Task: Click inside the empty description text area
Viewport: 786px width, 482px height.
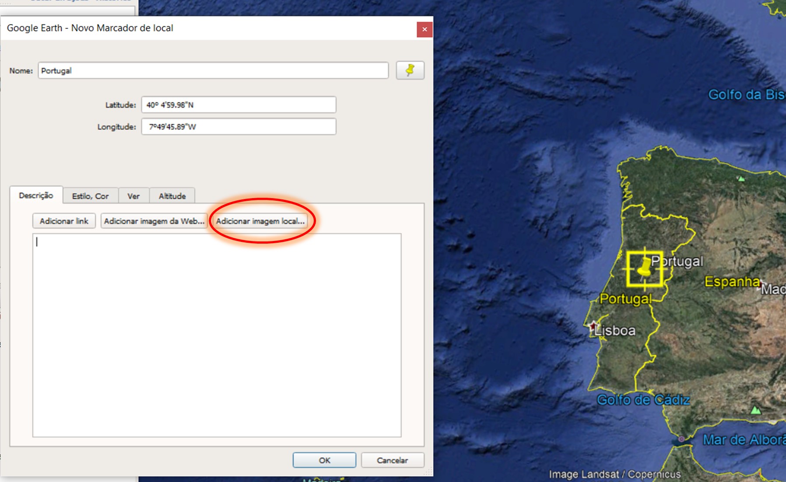Action: [x=217, y=335]
